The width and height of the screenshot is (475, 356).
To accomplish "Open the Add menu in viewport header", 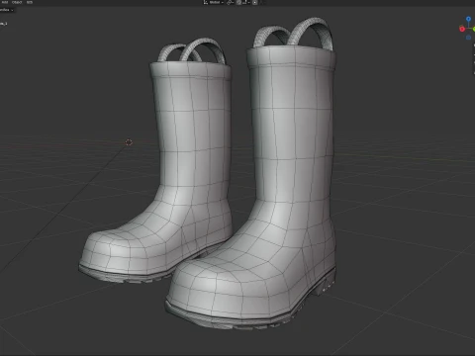I will click(5, 2).
